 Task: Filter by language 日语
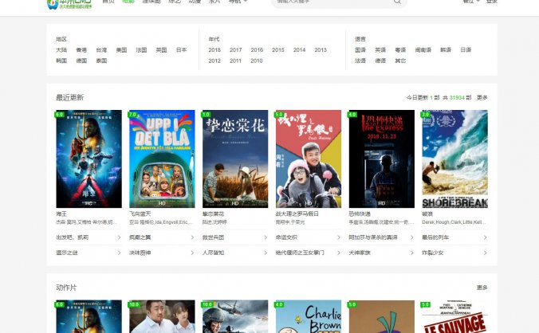click(x=466, y=49)
